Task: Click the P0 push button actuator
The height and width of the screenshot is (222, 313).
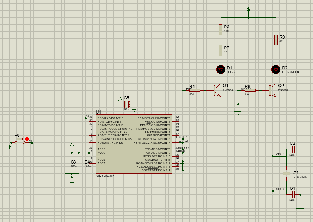Action: click(20, 139)
